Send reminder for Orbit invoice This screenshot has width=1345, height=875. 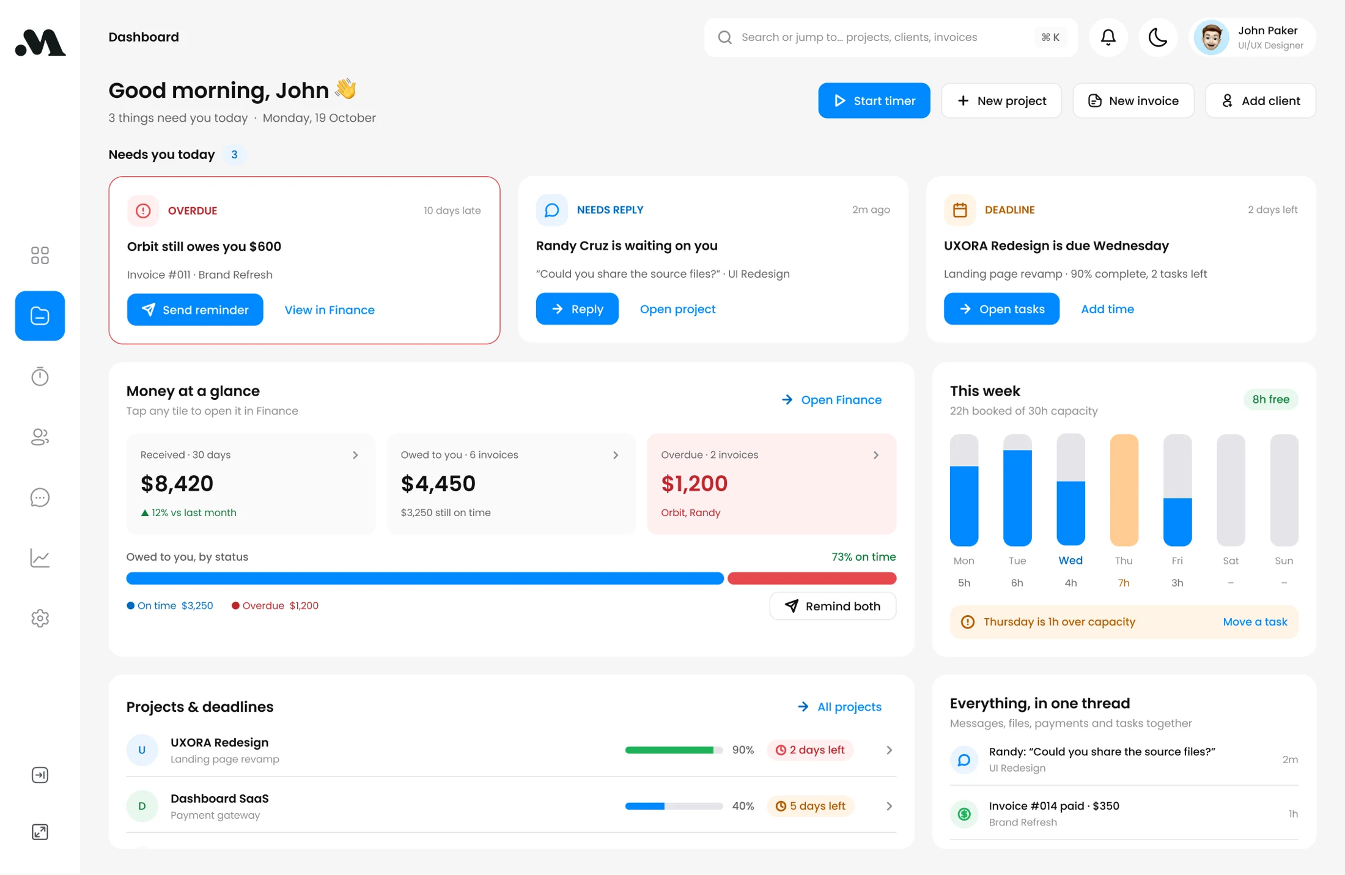(195, 310)
